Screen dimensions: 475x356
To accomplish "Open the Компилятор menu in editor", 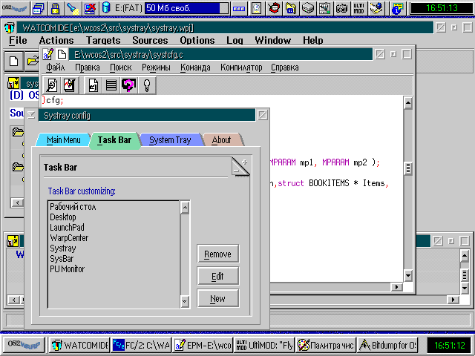I will click(241, 67).
